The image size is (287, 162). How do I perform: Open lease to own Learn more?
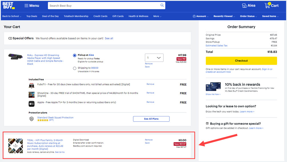click(247, 112)
